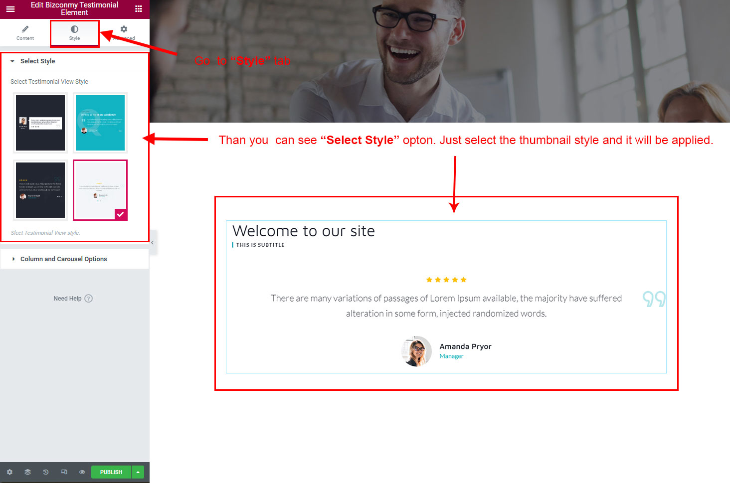Open the settings gear in the bottom bar
Image resolution: width=730 pixels, height=483 pixels.
tap(9, 472)
